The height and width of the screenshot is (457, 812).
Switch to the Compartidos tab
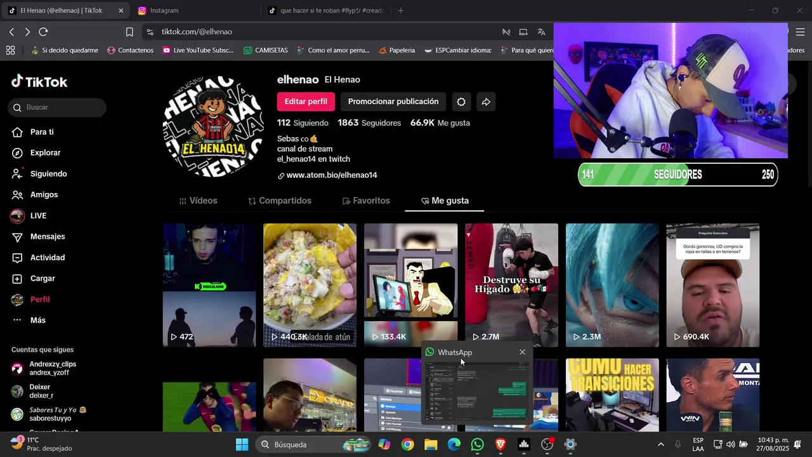click(280, 201)
